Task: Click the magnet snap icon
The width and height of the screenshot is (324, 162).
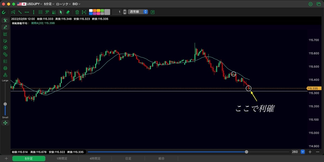Action: [4, 12]
